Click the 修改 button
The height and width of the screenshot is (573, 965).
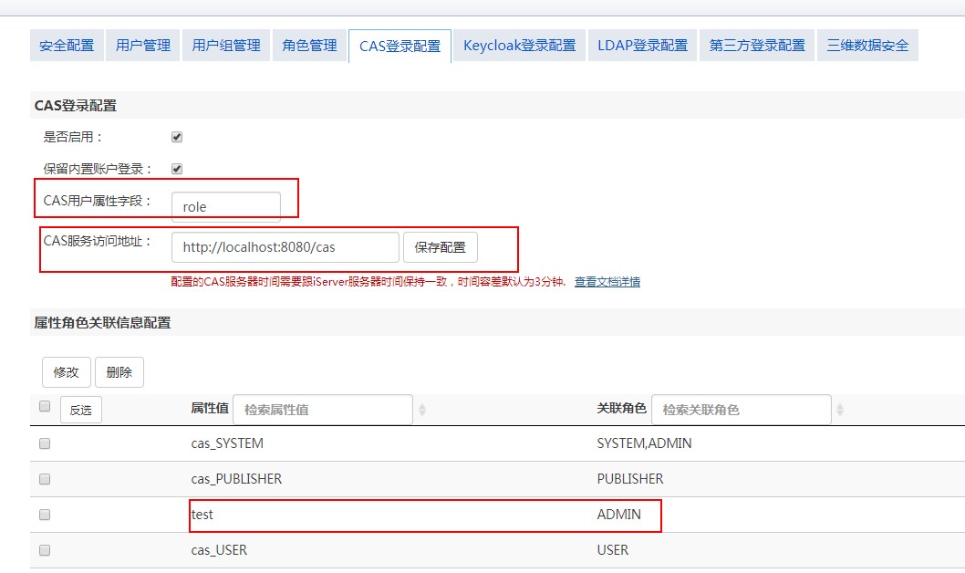[x=66, y=372]
